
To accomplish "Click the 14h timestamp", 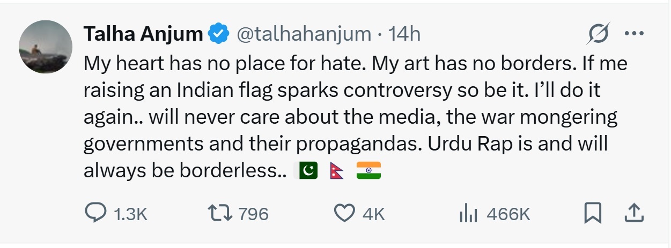I will coord(404,34).
